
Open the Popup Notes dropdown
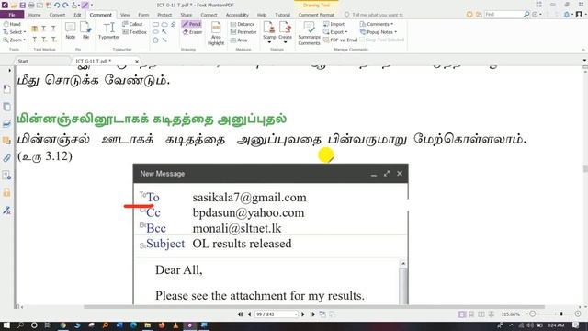click(379, 32)
